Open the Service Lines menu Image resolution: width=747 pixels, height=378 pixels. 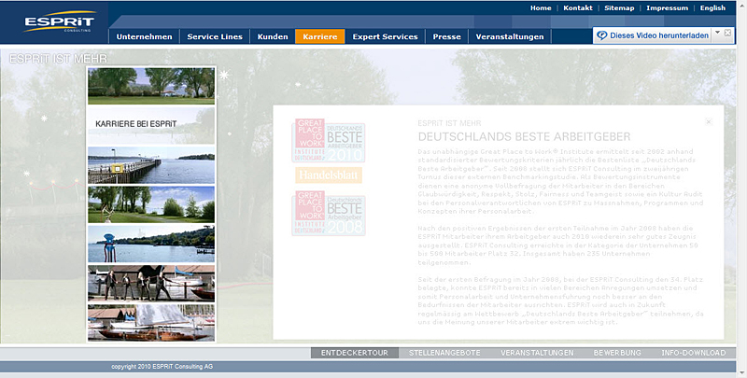tap(215, 36)
